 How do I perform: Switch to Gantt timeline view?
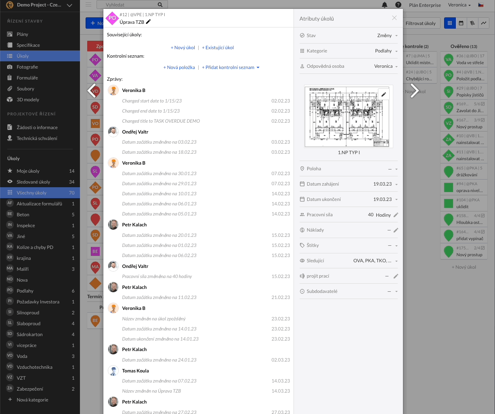point(472,23)
